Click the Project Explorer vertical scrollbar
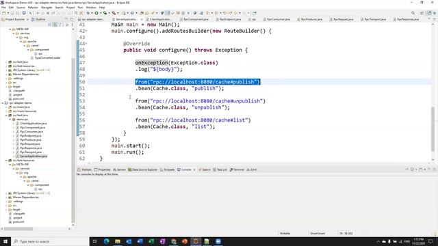This screenshot has height=246, width=438. (x=73, y=139)
